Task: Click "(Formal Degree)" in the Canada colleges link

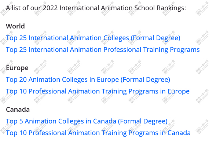Action: pos(143,121)
